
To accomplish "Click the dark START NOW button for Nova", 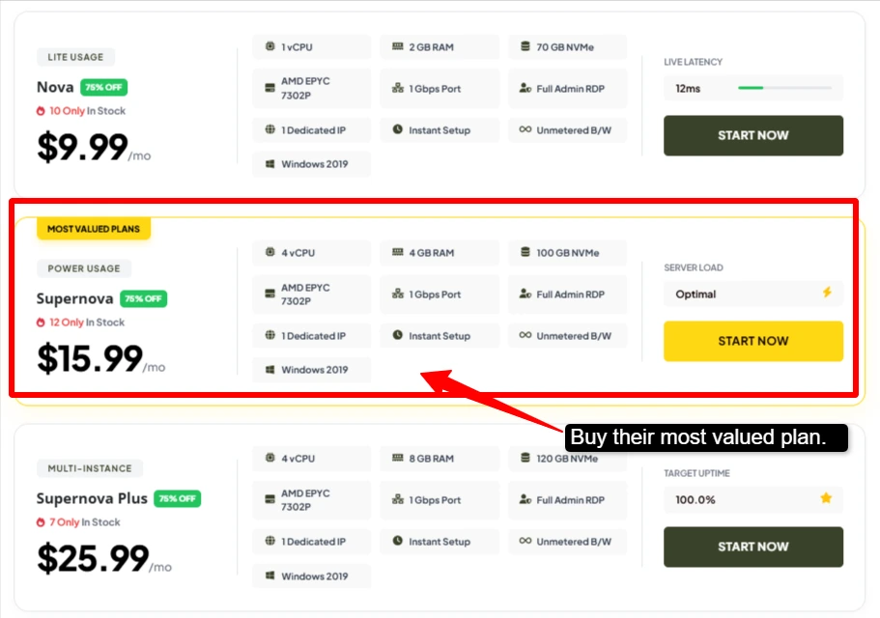I will coord(753,136).
